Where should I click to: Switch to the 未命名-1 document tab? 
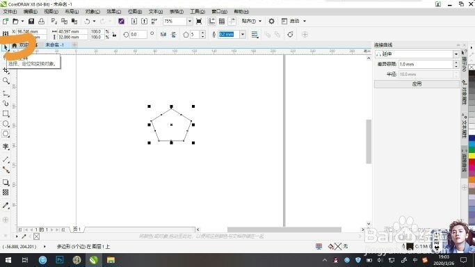54,44
